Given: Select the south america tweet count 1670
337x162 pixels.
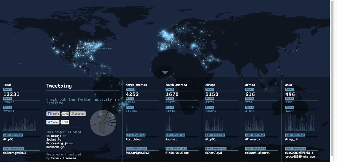Looking at the screenshot, I should tap(172, 94).
